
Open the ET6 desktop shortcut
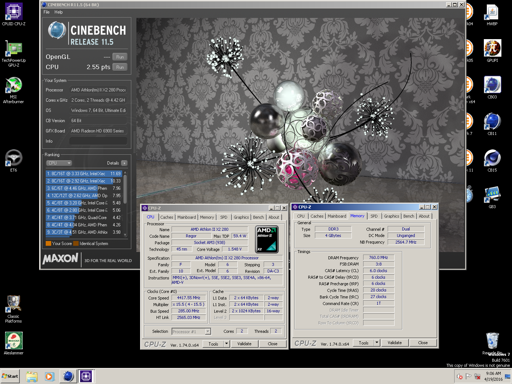coord(14,161)
